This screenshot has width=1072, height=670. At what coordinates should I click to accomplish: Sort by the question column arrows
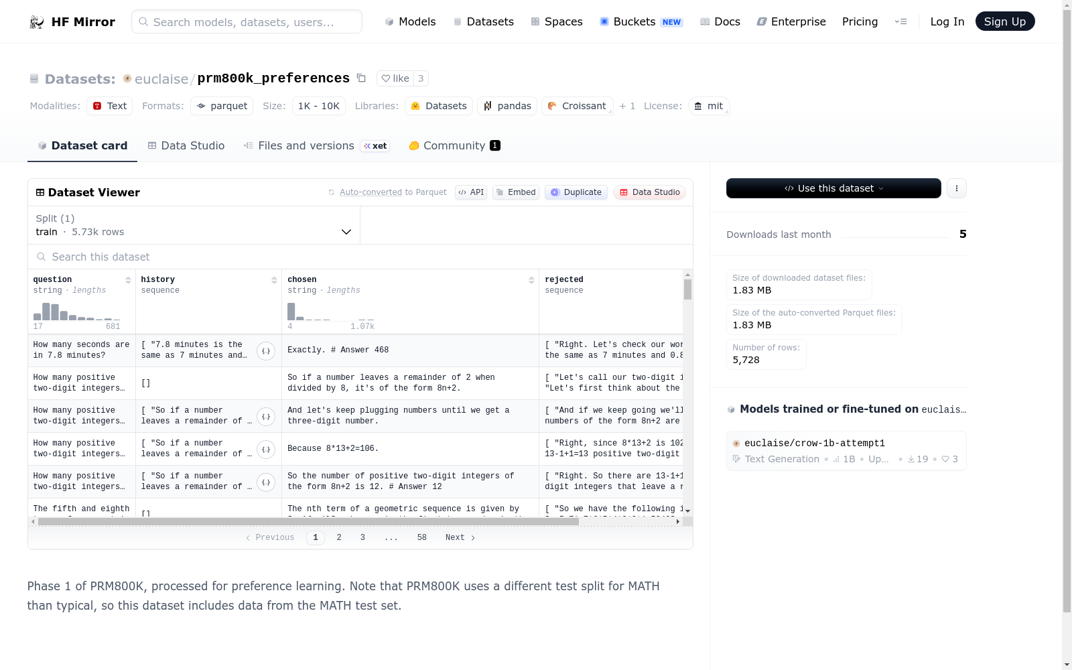tap(128, 280)
